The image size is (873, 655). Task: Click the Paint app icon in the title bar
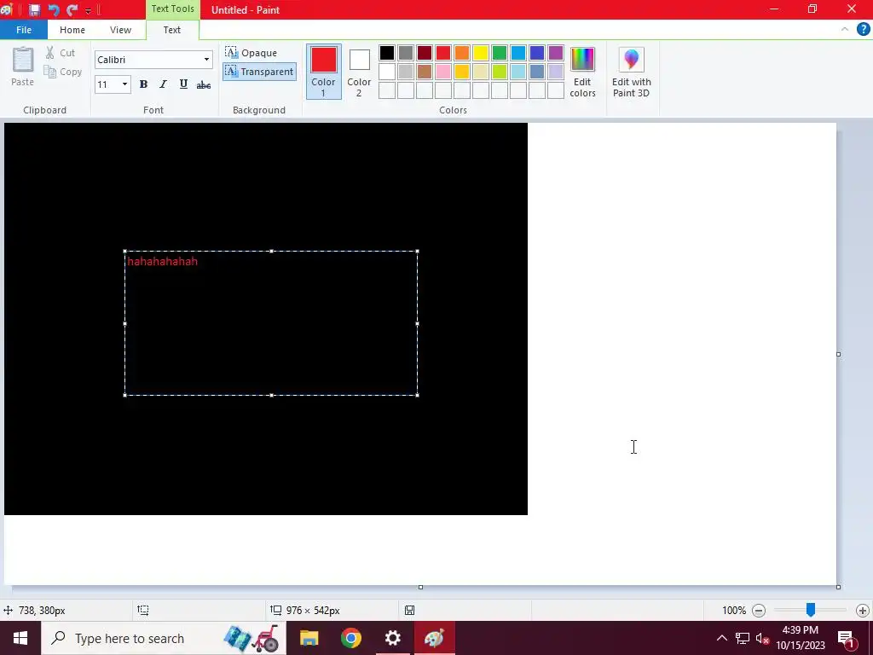click(x=7, y=9)
